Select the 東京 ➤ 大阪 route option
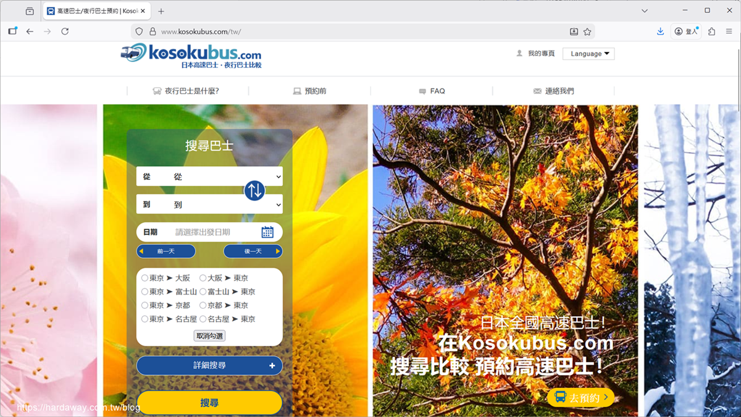The image size is (741, 417). [x=145, y=278]
